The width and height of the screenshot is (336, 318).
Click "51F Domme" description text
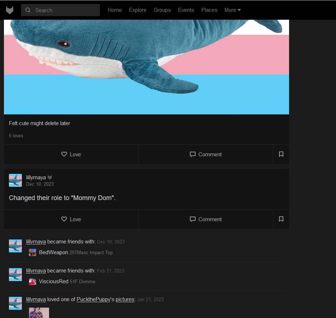82,281
